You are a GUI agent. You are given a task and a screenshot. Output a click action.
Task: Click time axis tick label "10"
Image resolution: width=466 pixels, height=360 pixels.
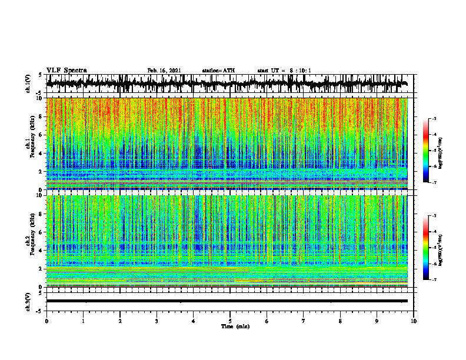(x=414, y=321)
